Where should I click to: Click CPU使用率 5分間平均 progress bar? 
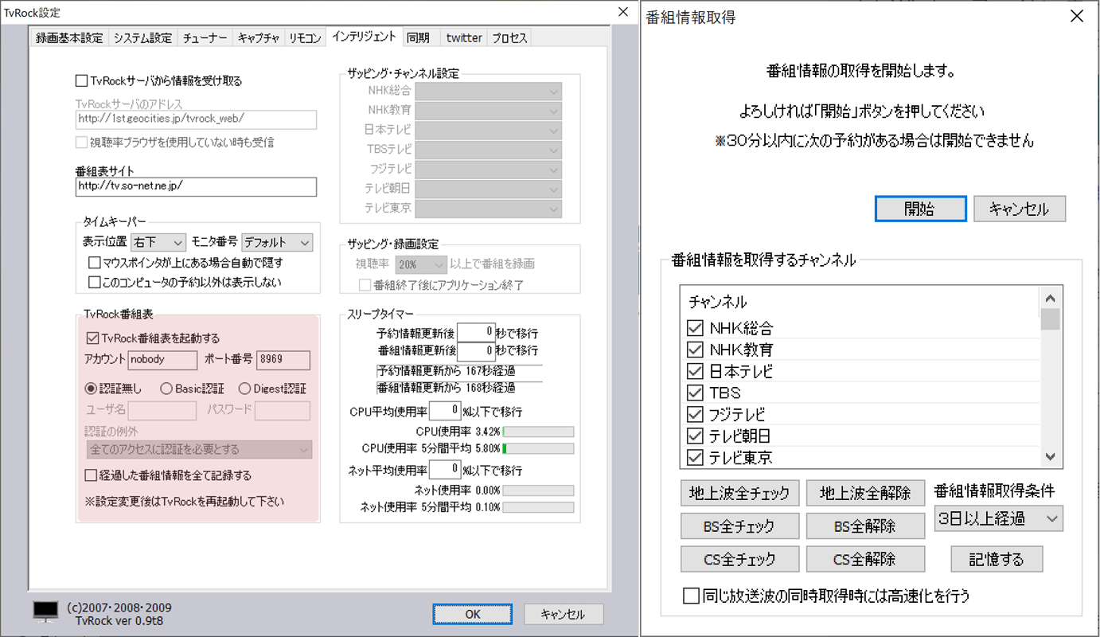point(538,448)
